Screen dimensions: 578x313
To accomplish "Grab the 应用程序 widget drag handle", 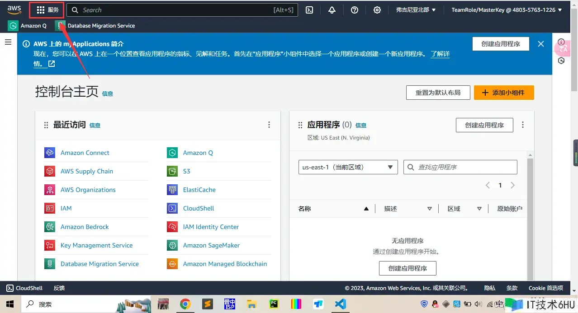I will coord(300,125).
